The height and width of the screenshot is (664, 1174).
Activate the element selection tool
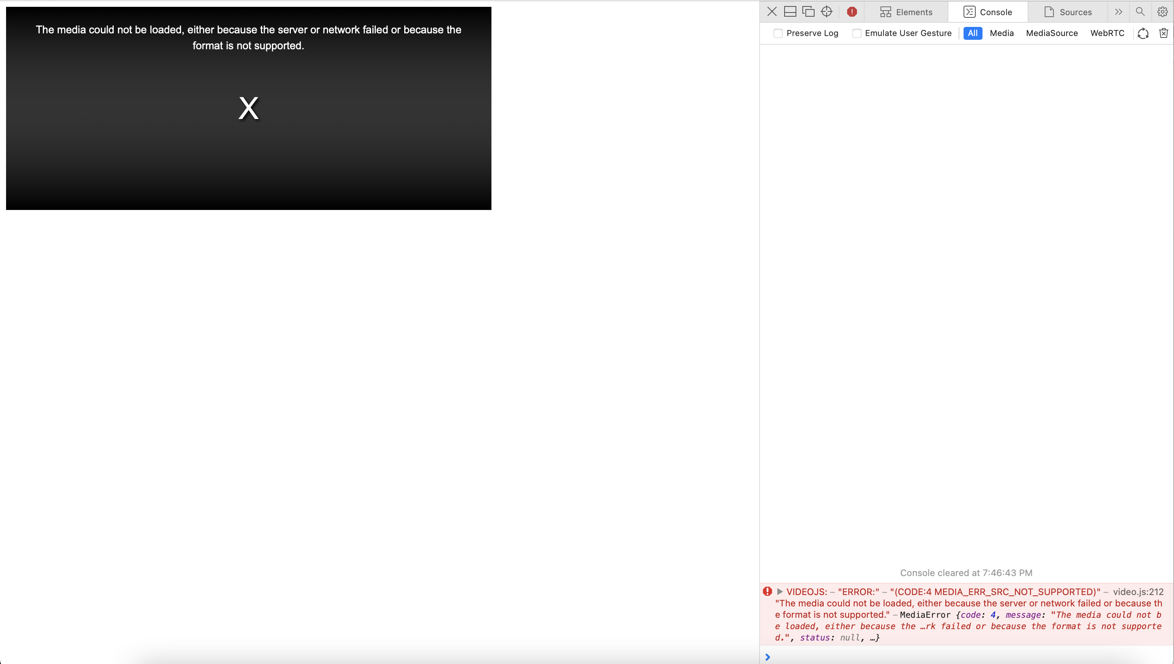click(x=827, y=11)
